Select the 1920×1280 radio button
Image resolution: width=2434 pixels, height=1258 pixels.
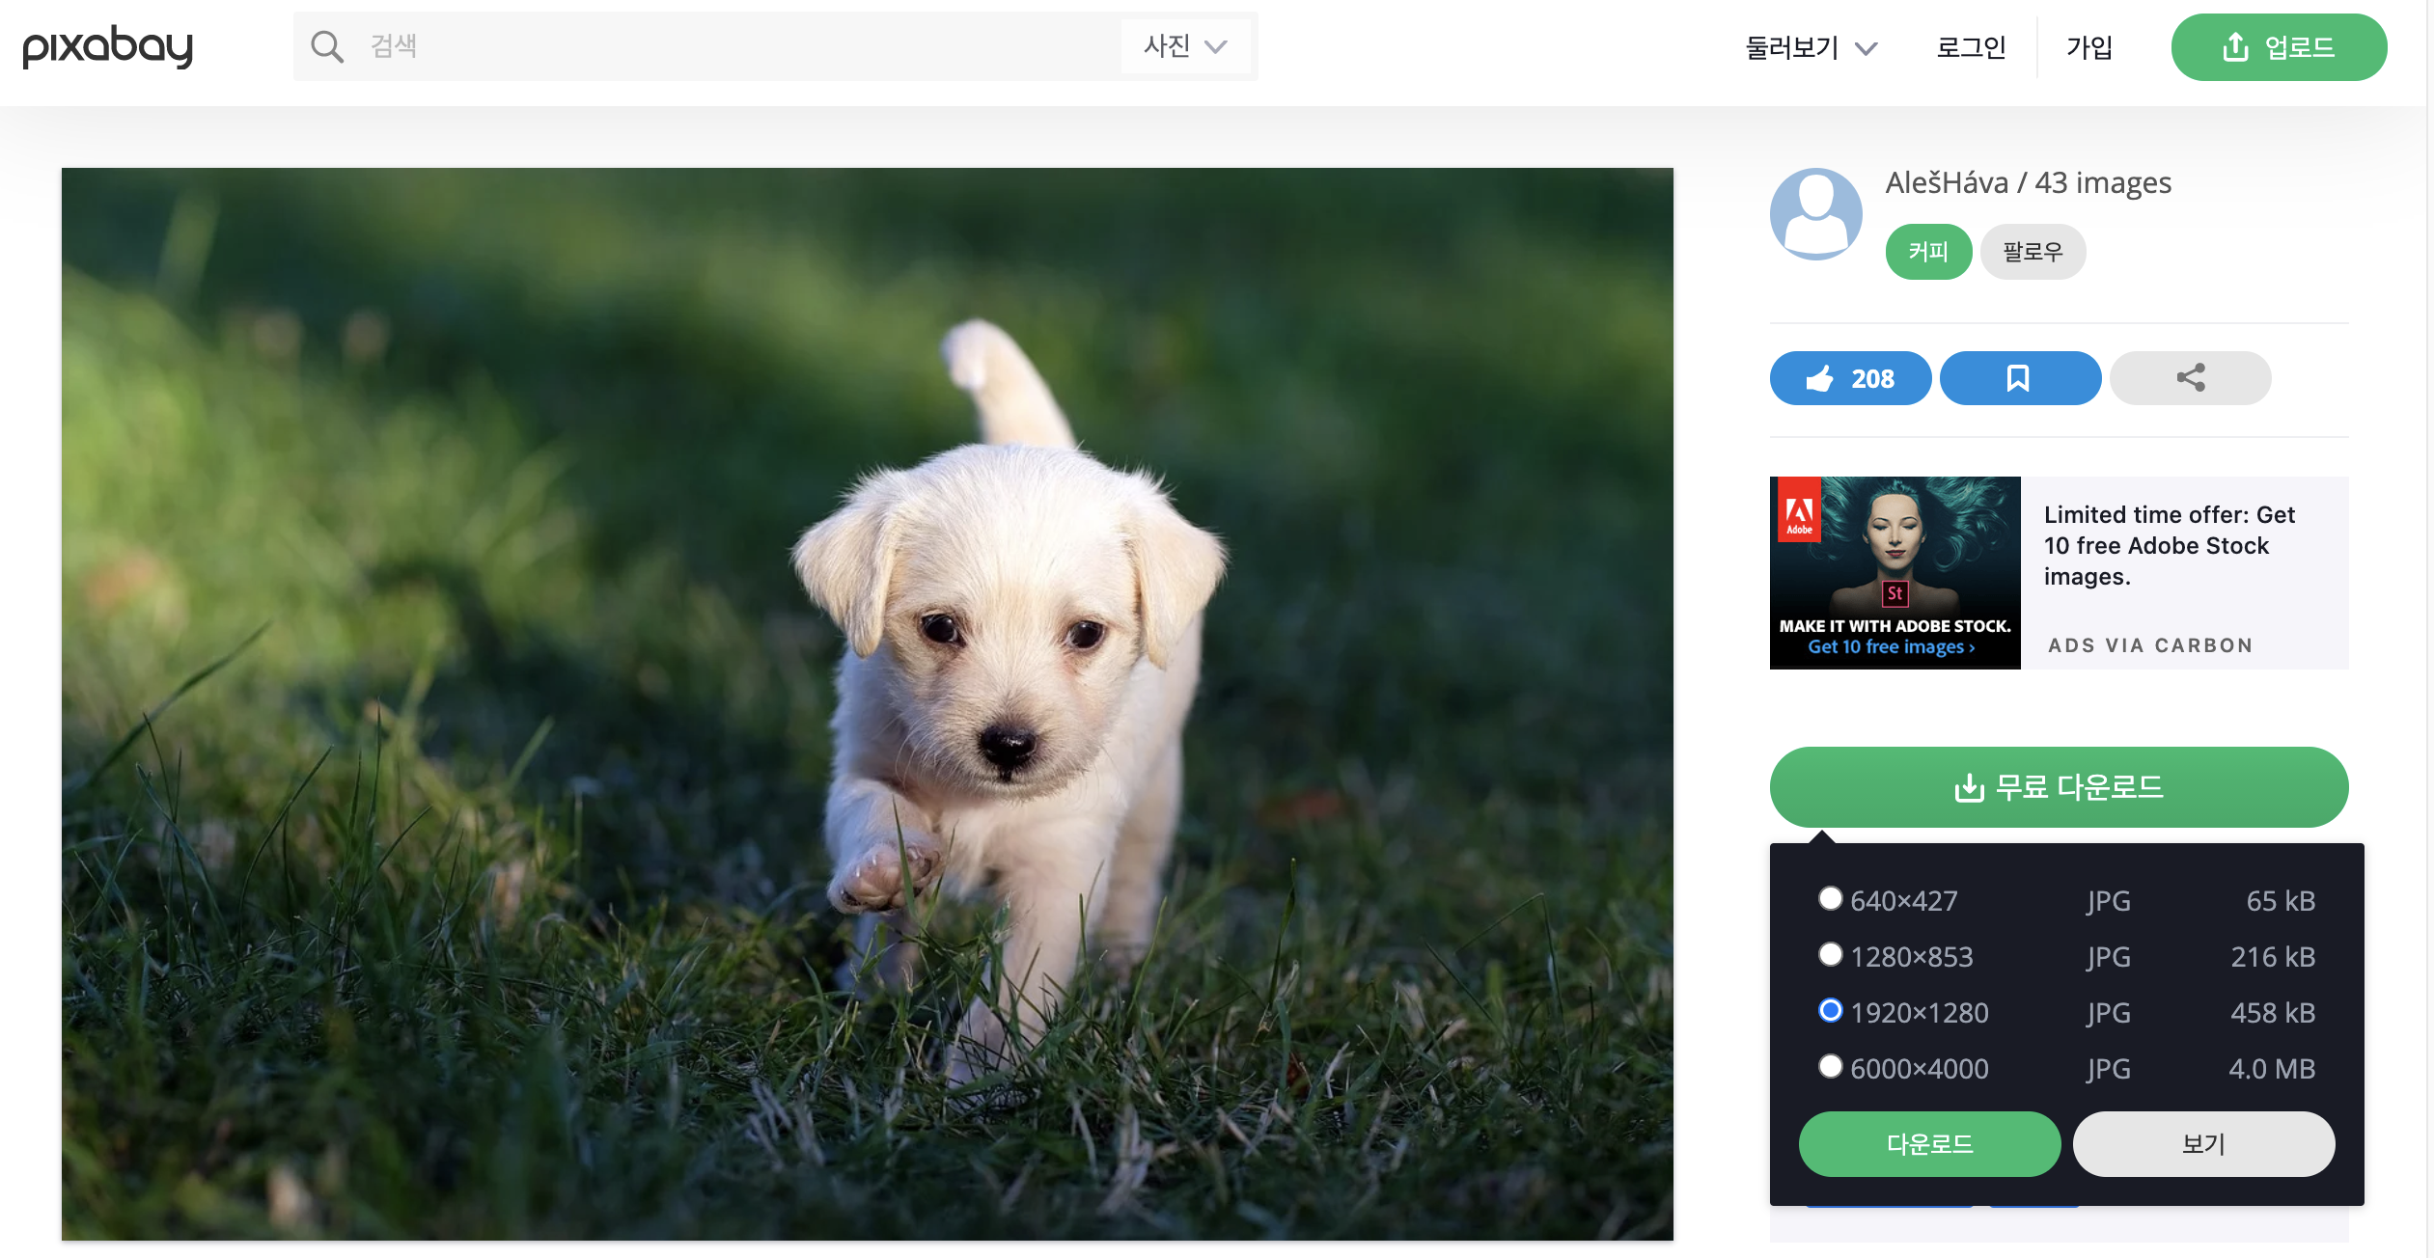tap(1830, 1011)
